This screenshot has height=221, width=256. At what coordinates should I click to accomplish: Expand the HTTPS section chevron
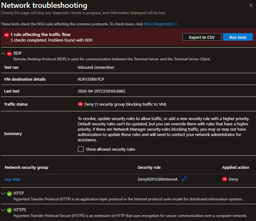(x=3, y=210)
